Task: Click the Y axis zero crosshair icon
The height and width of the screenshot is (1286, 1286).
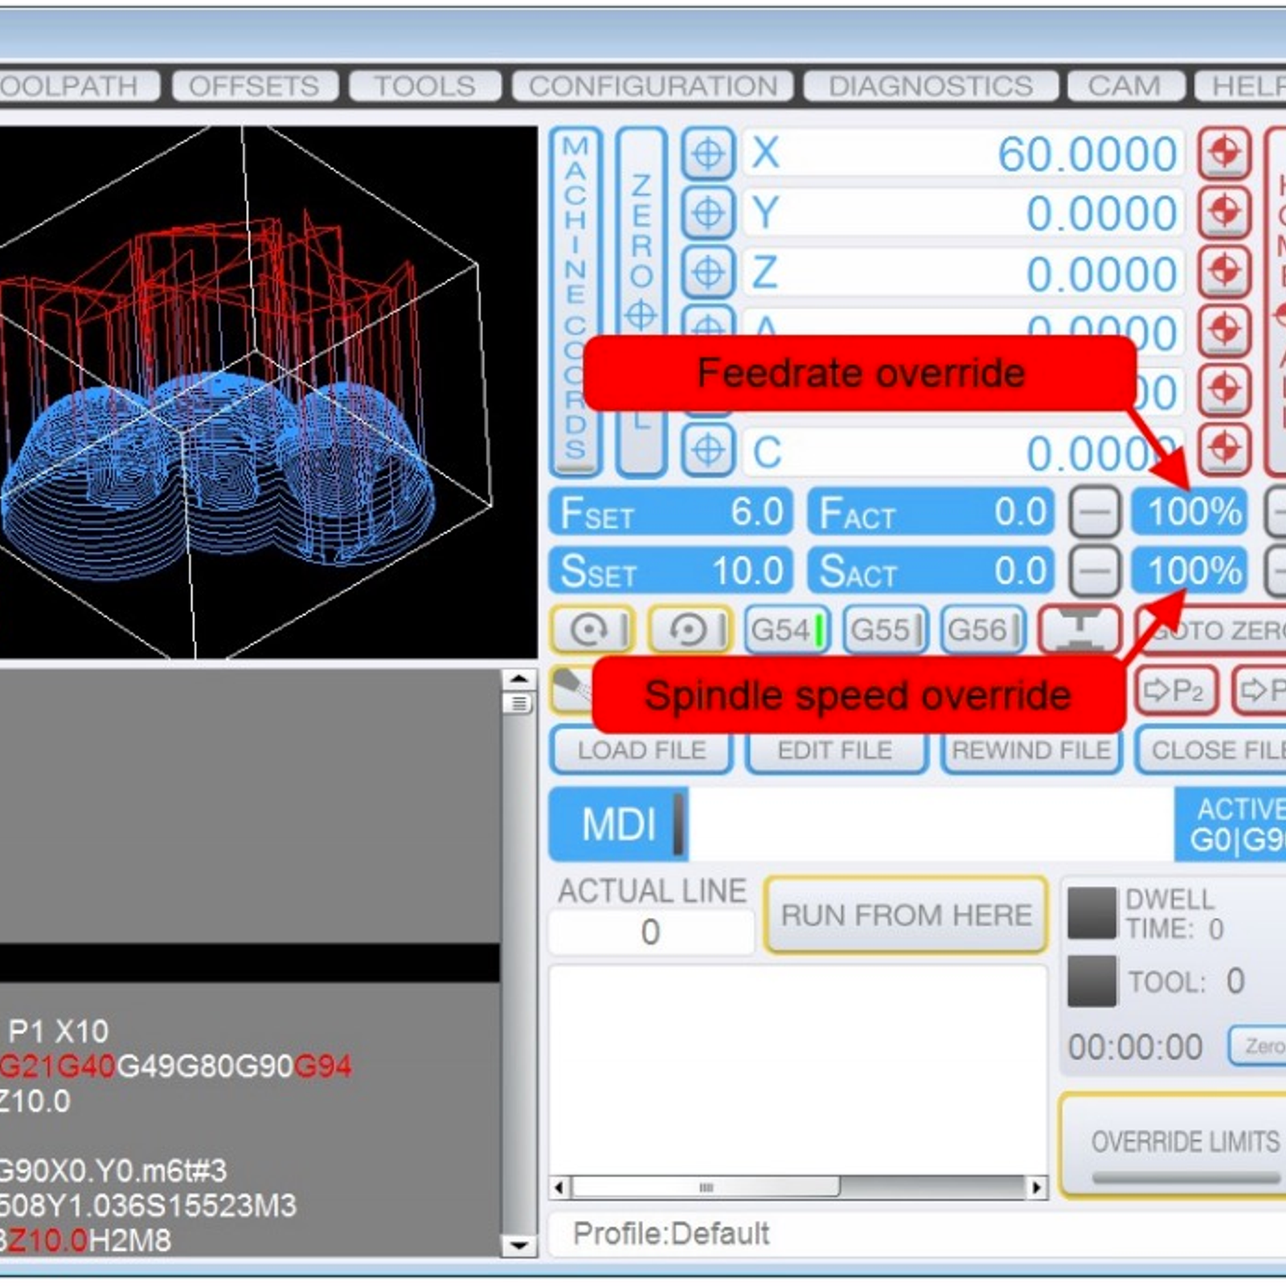Action: tap(707, 213)
